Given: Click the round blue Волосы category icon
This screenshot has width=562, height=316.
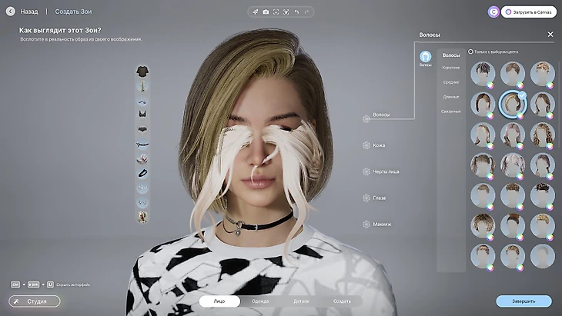Looking at the screenshot, I should (x=425, y=57).
